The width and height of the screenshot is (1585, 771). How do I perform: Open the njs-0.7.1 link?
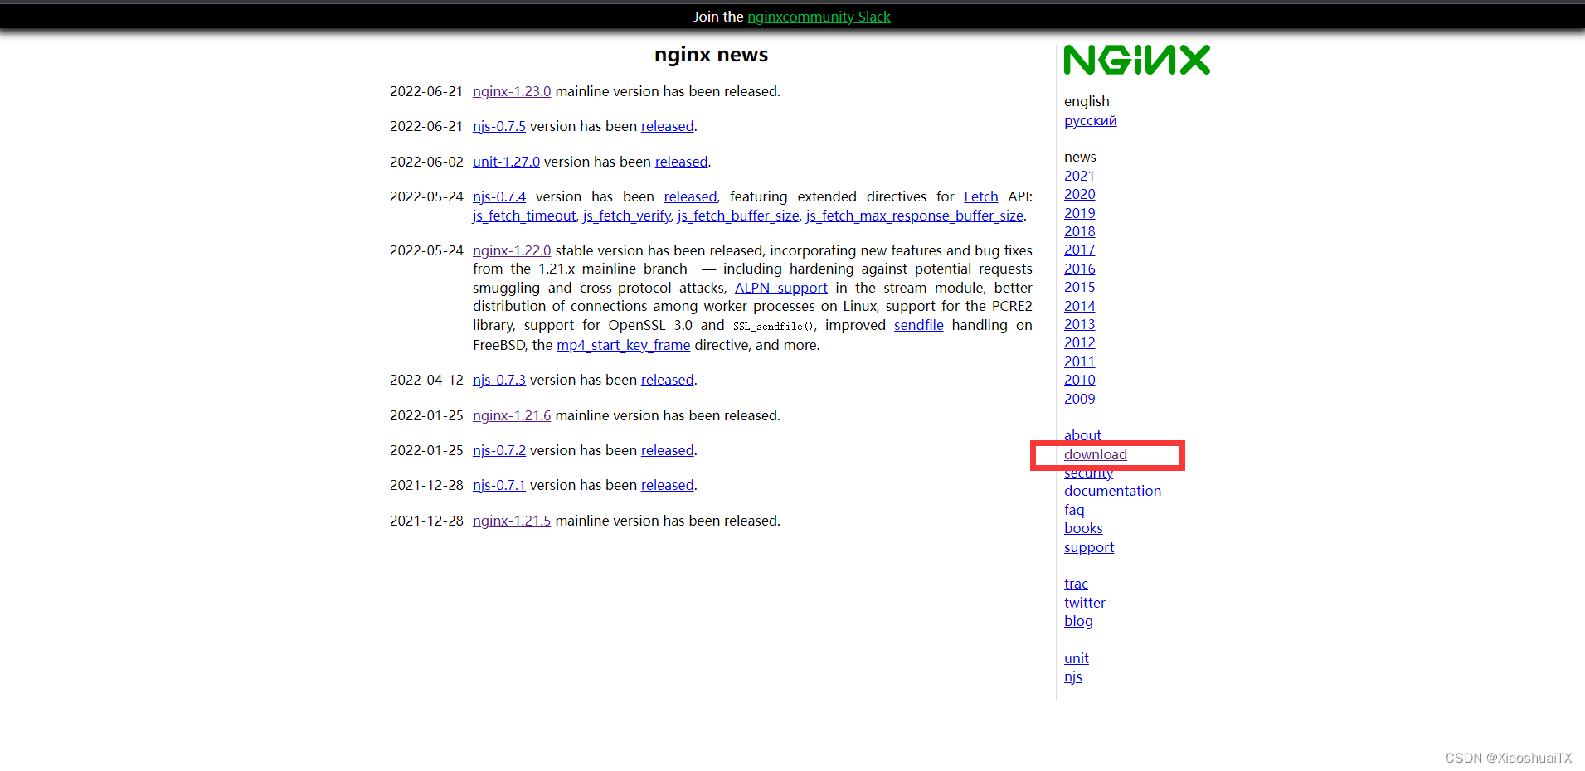[499, 485]
